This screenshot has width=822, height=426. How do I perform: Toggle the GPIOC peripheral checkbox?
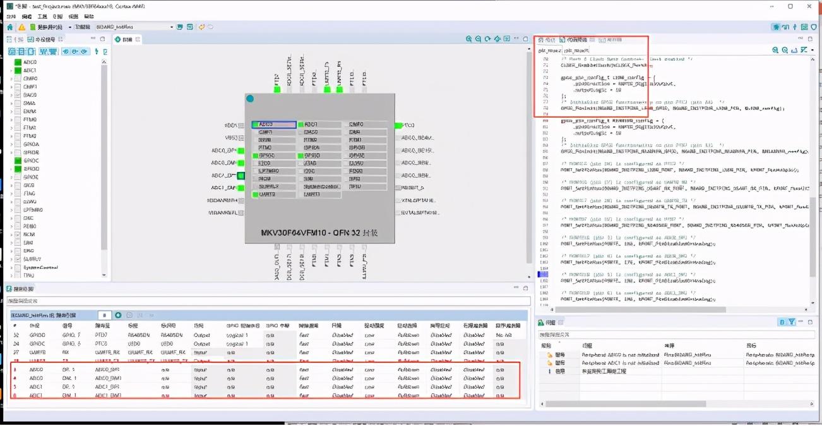point(18,161)
